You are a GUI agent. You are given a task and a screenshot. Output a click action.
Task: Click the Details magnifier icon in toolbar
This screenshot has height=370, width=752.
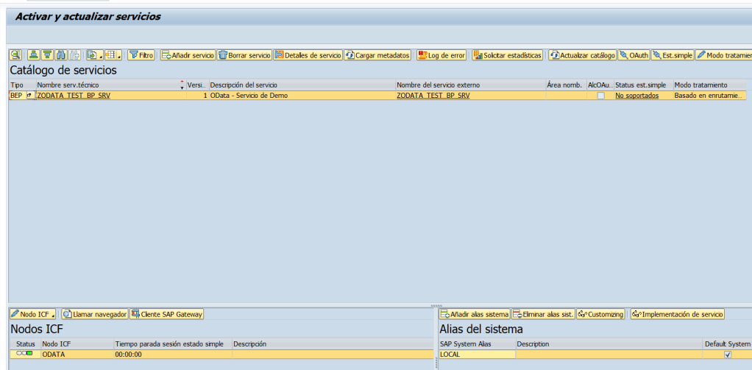tap(15, 55)
